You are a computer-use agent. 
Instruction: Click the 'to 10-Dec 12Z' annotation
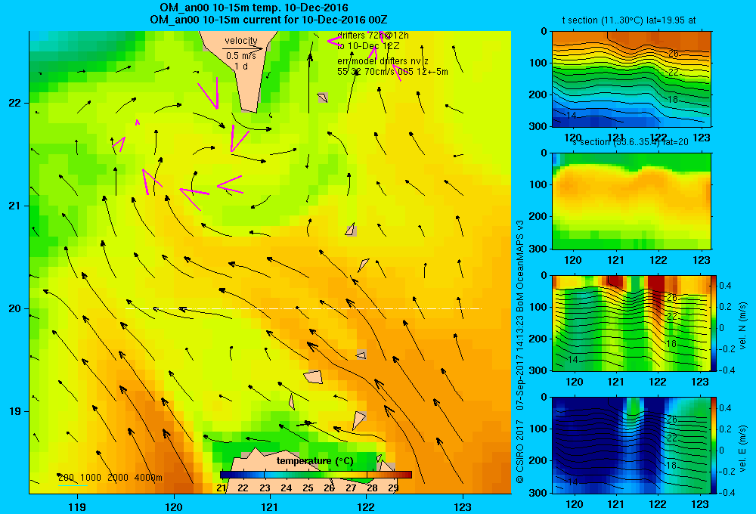pos(368,46)
